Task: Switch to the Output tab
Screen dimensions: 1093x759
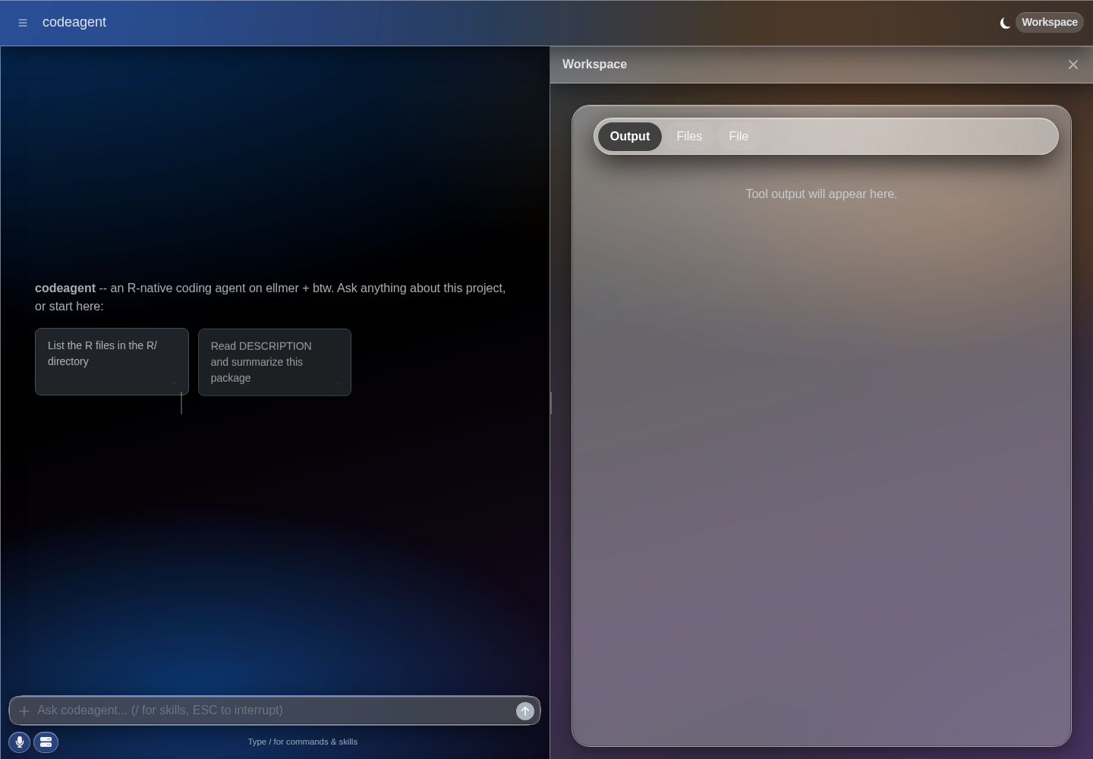Action: pos(630,137)
